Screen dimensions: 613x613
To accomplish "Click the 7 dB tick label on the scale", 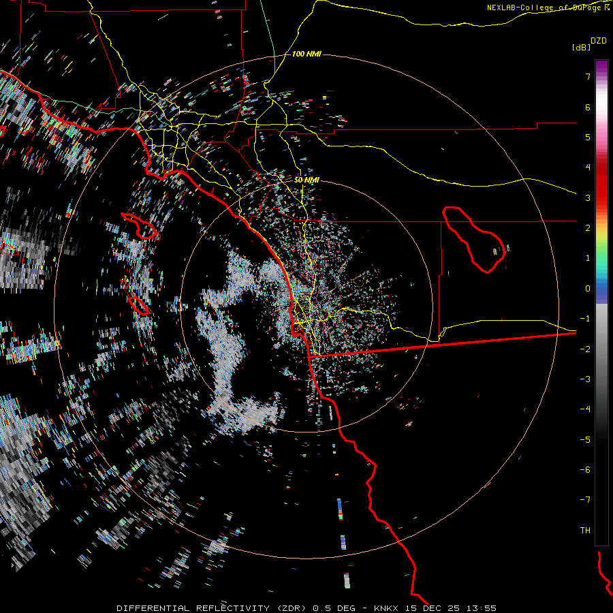I will pos(588,76).
